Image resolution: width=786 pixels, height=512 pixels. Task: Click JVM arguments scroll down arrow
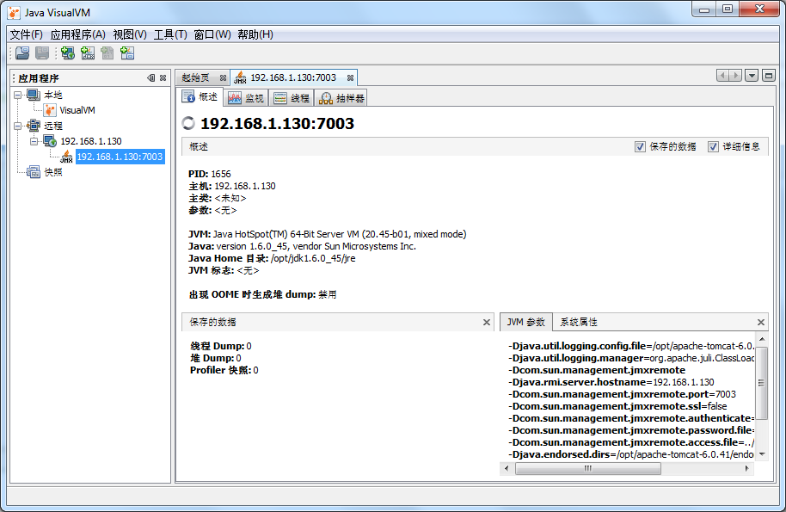[x=761, y=454]
